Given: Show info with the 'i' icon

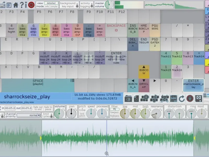Looking at the screenshot, I should click(26, 5).
